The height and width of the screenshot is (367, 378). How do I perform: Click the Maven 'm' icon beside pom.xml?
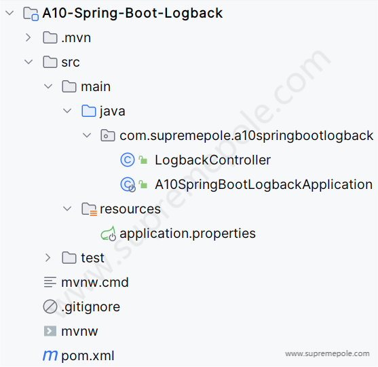tap(50, 355)
